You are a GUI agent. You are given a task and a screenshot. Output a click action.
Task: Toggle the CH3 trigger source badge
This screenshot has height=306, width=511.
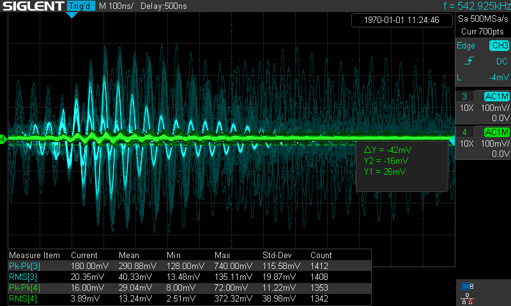coord(498,46)
